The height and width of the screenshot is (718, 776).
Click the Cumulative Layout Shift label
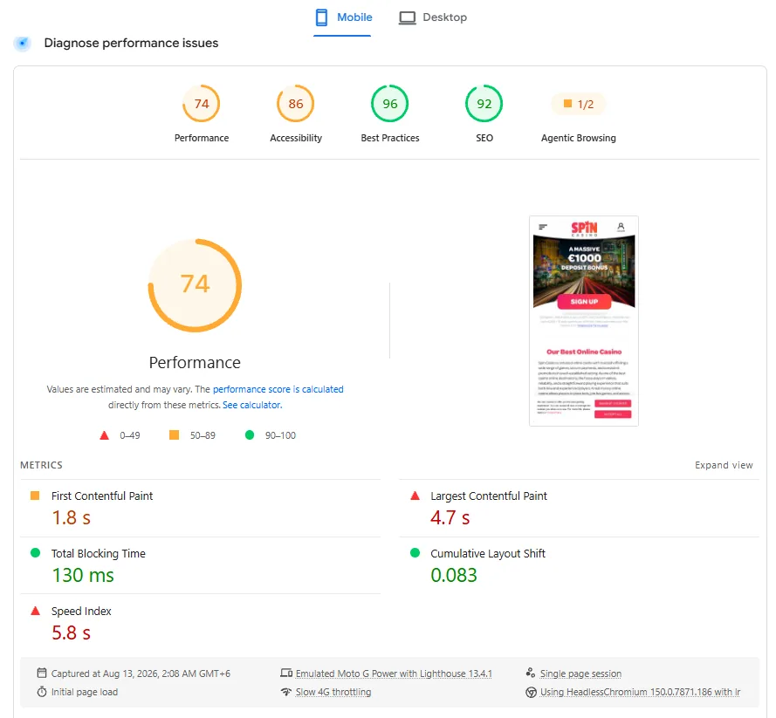click(x=488, y=553)
